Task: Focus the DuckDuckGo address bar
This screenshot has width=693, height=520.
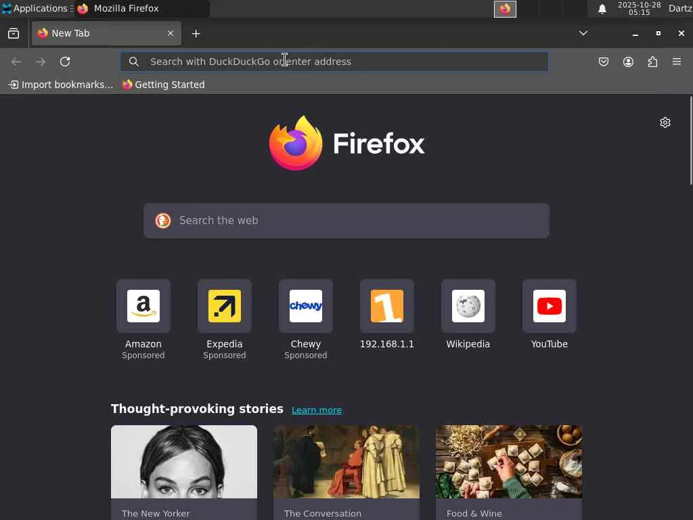Action: click(334, 62)
